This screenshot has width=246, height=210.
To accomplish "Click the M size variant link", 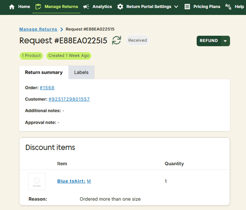I will click(89, 181).
